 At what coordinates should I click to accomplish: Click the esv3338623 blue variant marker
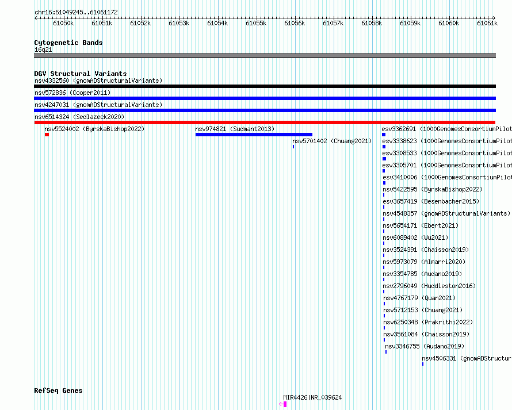(384, 147)
